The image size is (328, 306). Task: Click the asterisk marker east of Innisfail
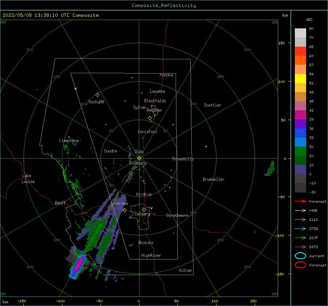pyautogui.click(x=173, y=125)
